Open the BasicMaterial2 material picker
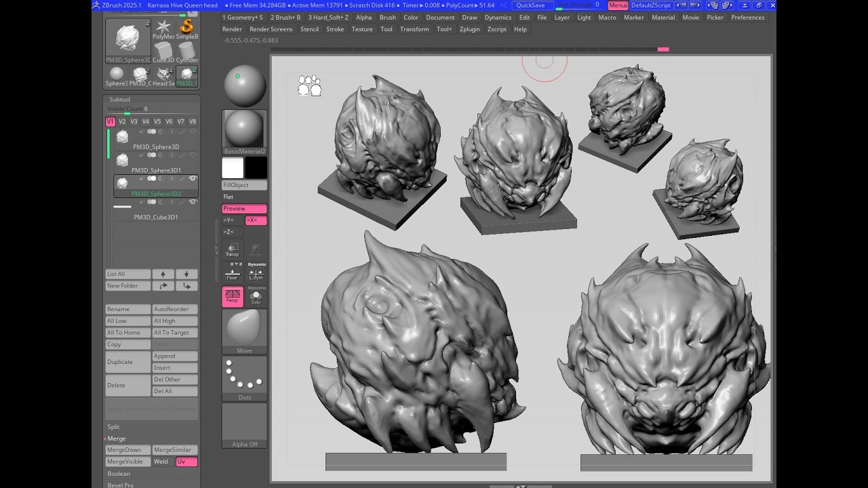 pos(244,132)
